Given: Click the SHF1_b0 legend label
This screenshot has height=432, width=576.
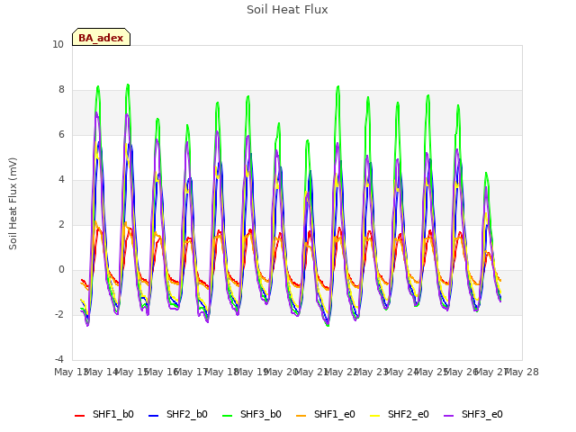Looking at the screenshot, I should (113, 414).
